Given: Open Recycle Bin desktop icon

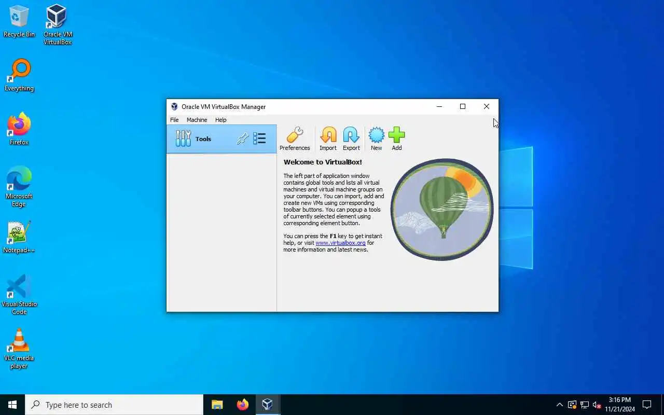Looking at the screenshot, I should coord(19,22).
